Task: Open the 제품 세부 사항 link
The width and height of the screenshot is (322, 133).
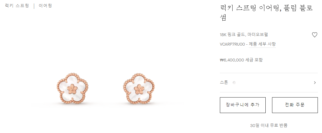Action: point(262,44)
